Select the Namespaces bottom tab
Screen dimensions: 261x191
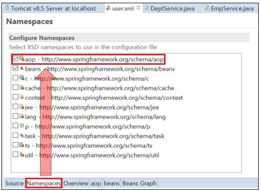point(43,183)
